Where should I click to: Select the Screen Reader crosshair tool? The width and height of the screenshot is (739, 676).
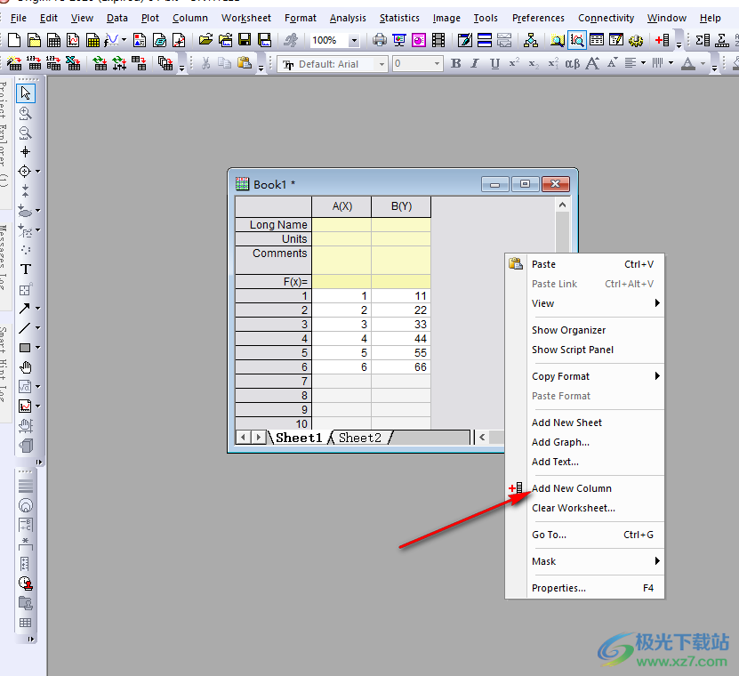coord(26,152)
